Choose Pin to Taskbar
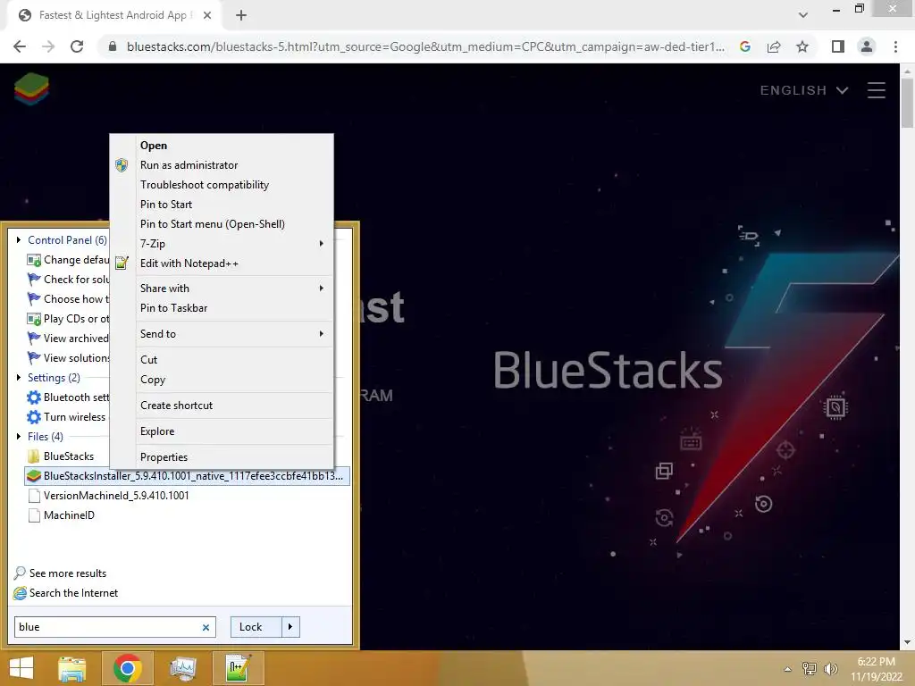The height and width of the screenshot is (686, 915). coord(222,308)
